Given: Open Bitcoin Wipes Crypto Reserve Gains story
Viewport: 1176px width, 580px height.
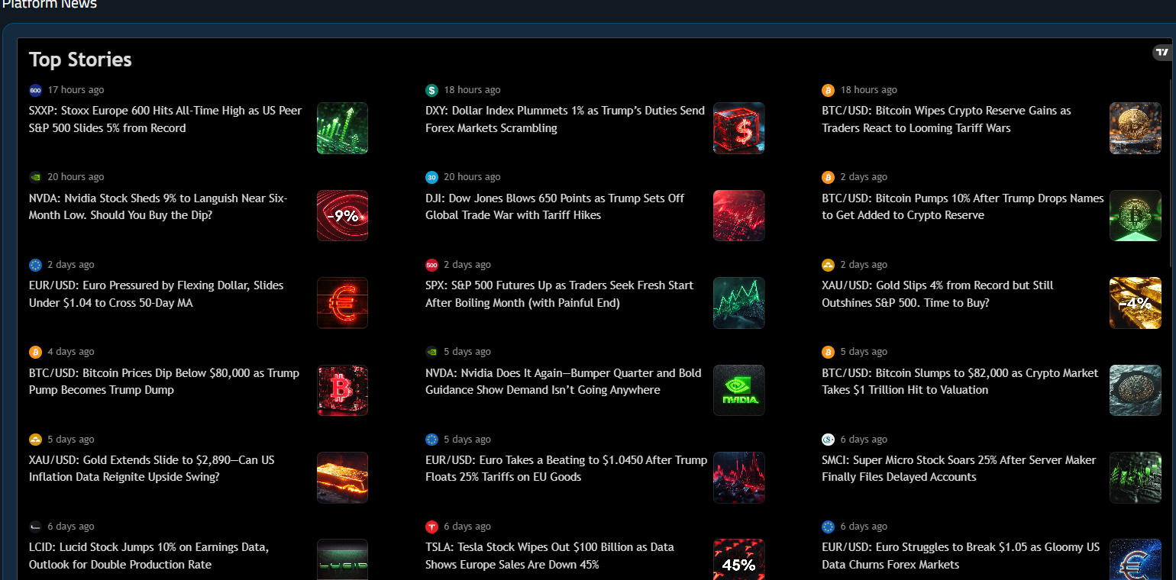Looking at the screenshot, I should [x=947, y=119].
